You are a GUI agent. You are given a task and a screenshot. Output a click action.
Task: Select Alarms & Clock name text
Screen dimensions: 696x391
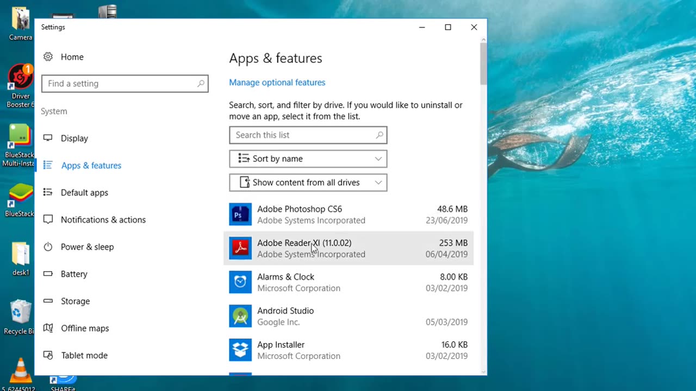click(286, 277)
